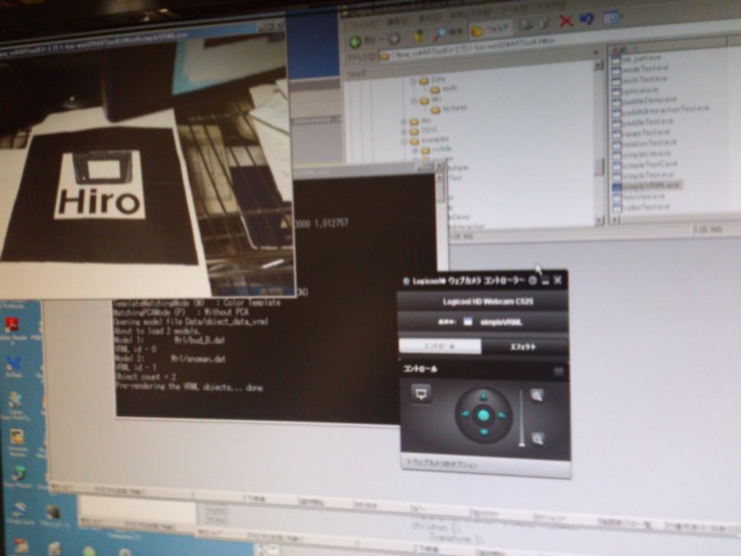
Task: Adjust the vertical zoom slider in Logicool controller
Action: pos(521,418)
